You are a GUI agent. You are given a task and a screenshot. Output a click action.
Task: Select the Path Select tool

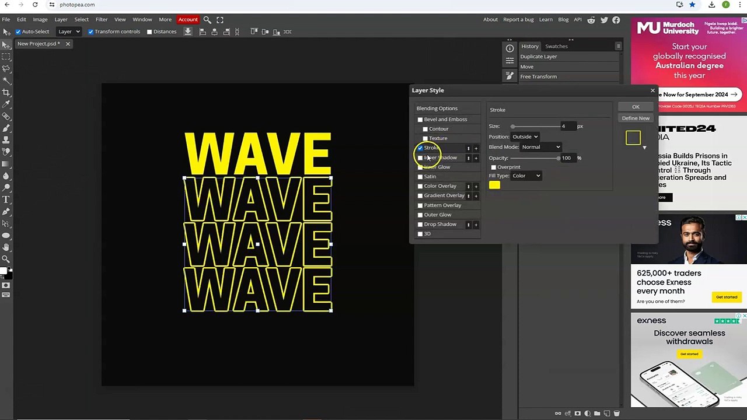6,224
